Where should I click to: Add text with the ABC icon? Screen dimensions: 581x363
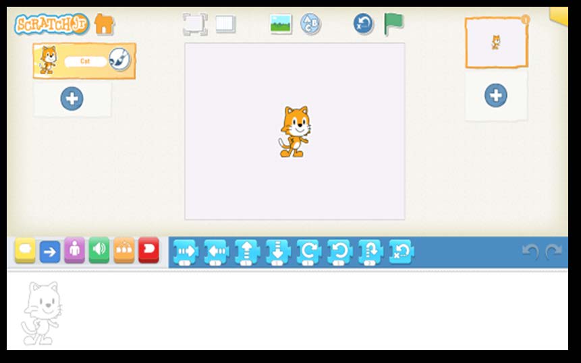(x=310, y=24)
